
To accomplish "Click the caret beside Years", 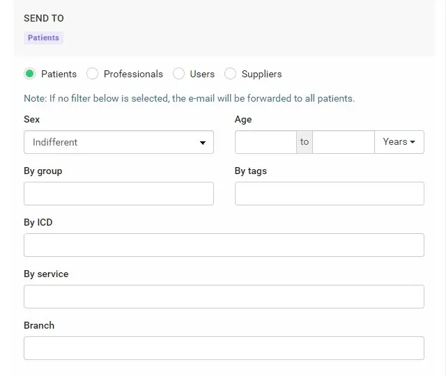I will 413,142.
